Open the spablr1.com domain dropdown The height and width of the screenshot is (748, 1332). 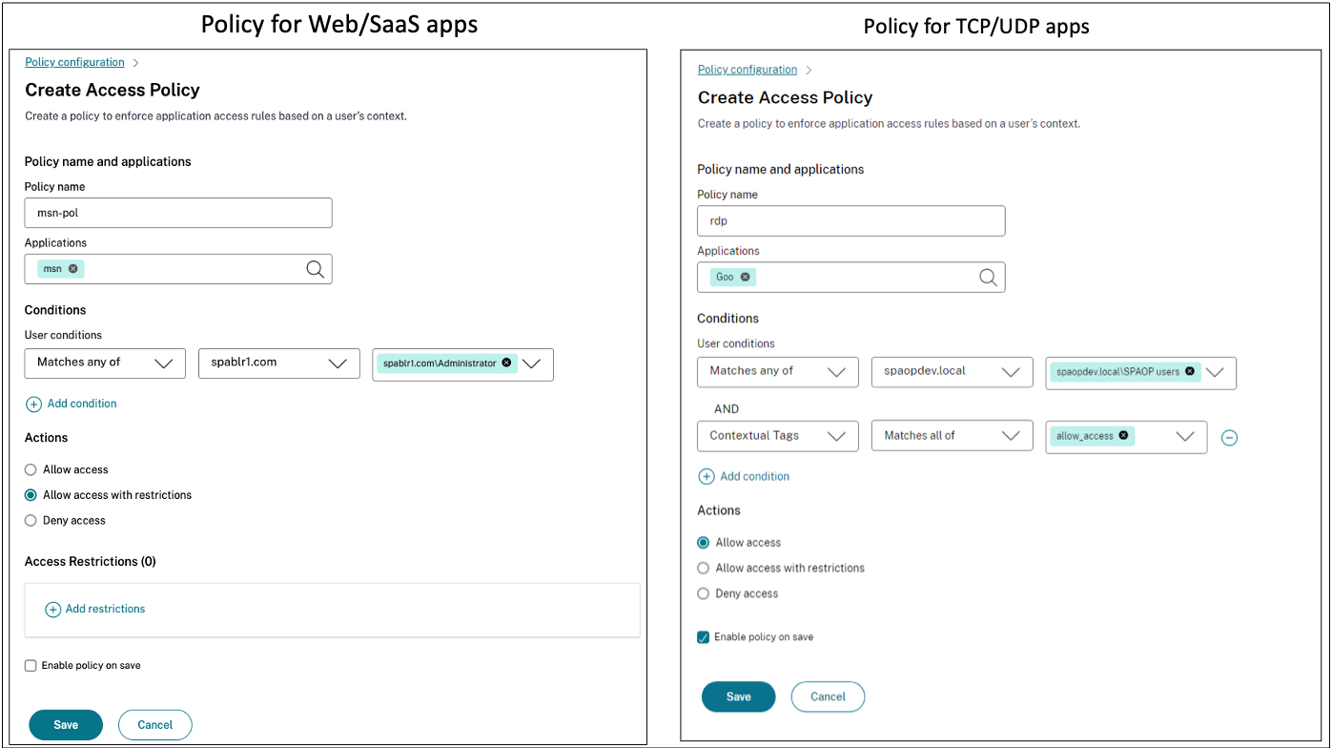tap(278, 364)
